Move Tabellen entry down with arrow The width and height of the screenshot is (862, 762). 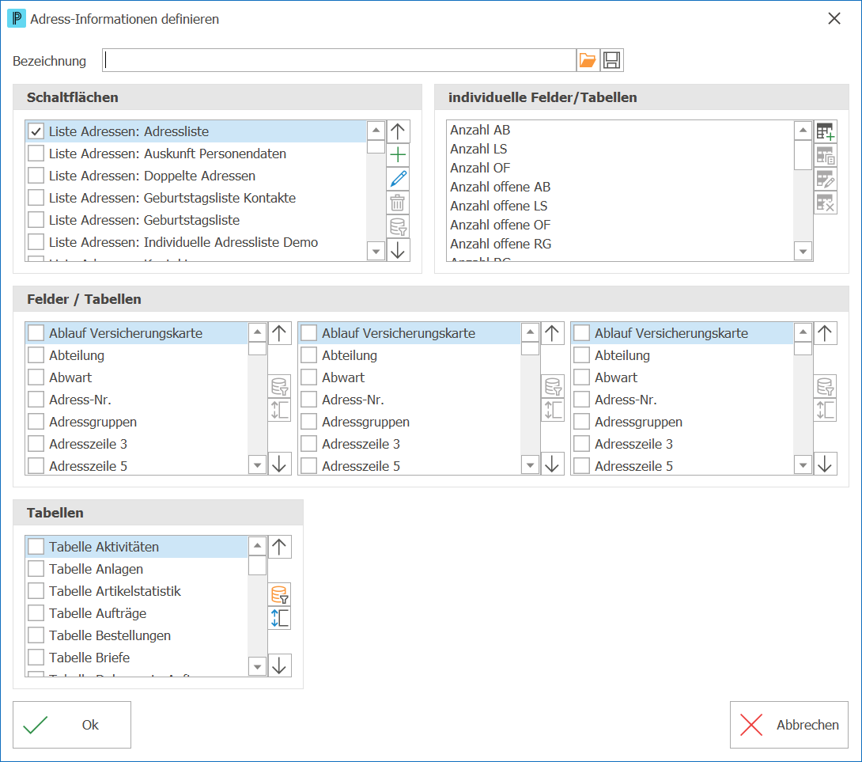[x=279, y=665]
